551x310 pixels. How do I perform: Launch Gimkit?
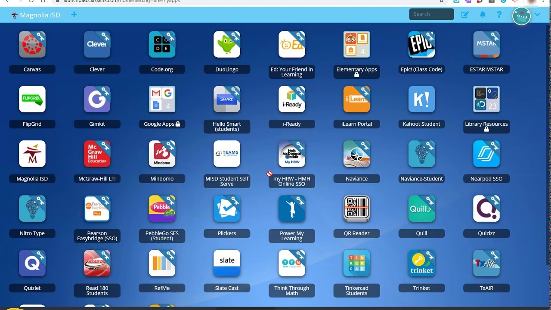coord(97,99)
